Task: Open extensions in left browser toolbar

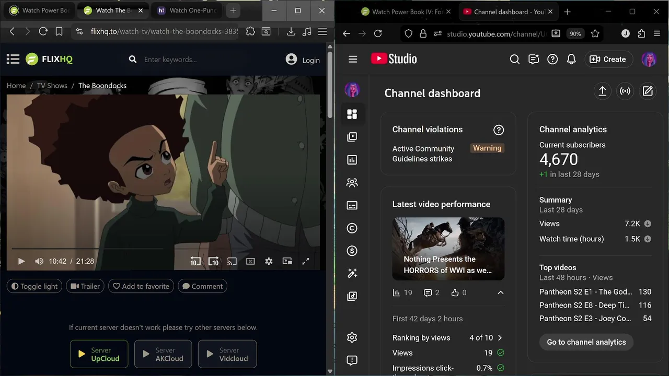Action: click(250, 32)
